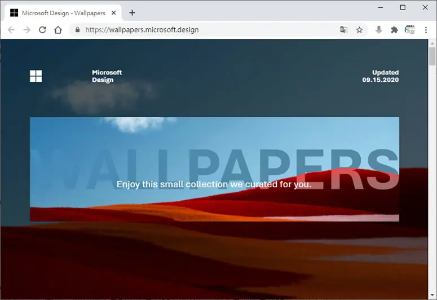This screenshot has height=300, width=437.
Task: Click the WALLPAPERS hero banner image
Action: pos(215,169)
